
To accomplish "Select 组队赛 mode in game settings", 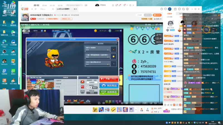I will pyautogui.click(x=94, y=88).
